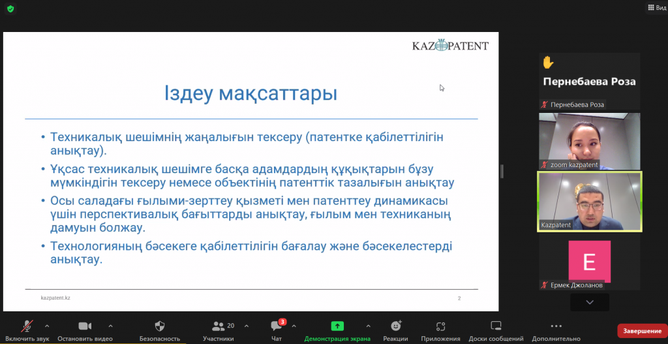
Task: Open the Дополнительно more options menu
Action: point(556,330)
